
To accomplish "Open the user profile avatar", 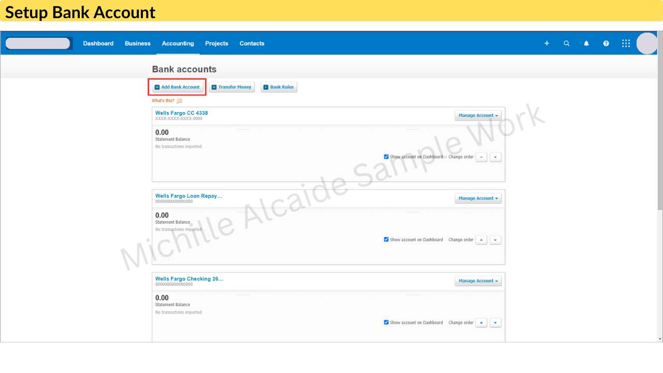I will 647,44.
